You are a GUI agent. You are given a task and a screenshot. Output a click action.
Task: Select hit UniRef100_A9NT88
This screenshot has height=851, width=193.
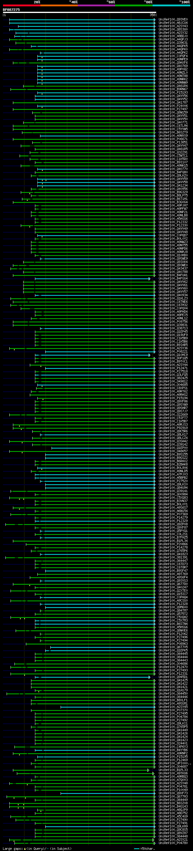173,76
